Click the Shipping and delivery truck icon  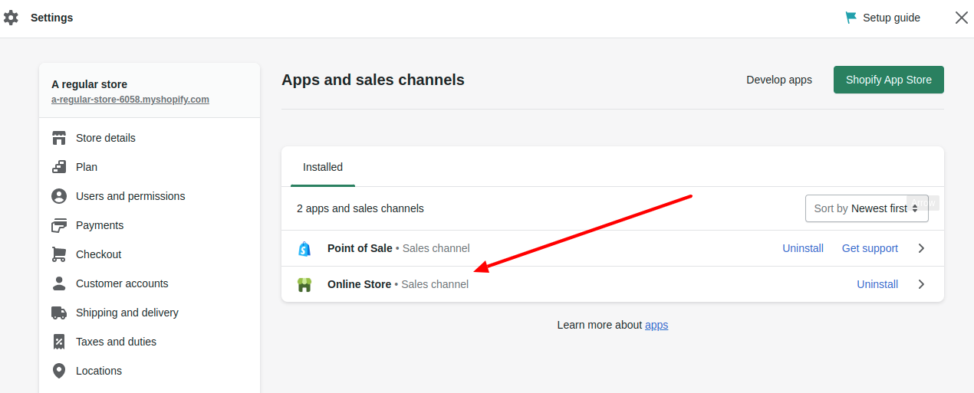pyautogui.click(x=59, y=313)
